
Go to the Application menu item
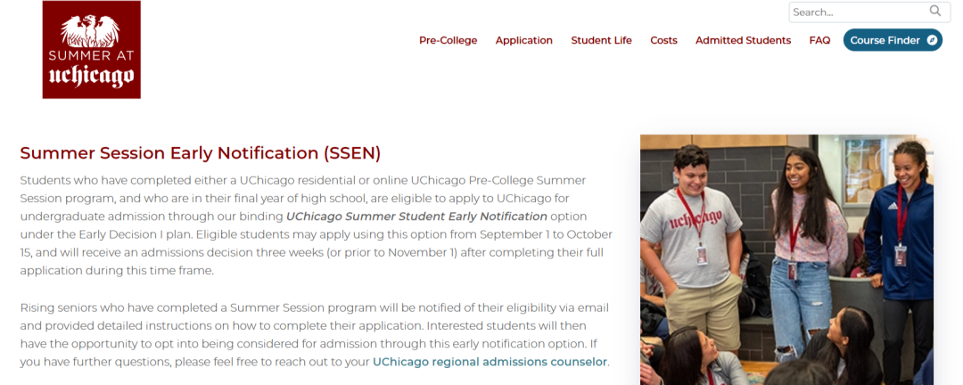click(523, 40)
